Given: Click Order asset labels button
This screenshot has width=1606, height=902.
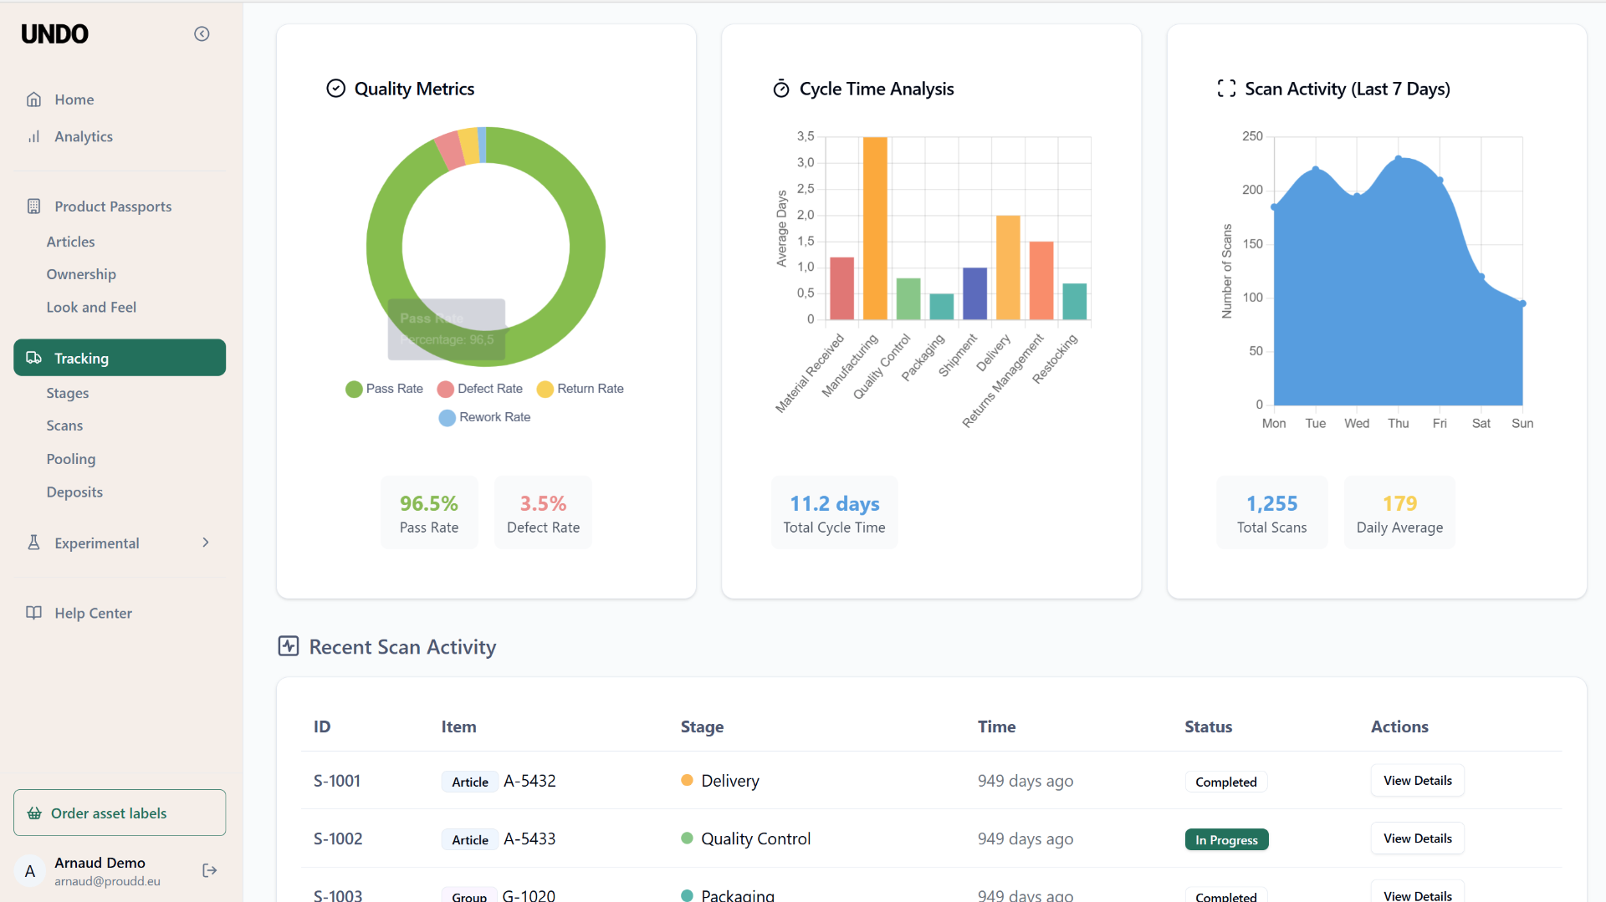Looking at the screenshot, I should click(120, 813).
